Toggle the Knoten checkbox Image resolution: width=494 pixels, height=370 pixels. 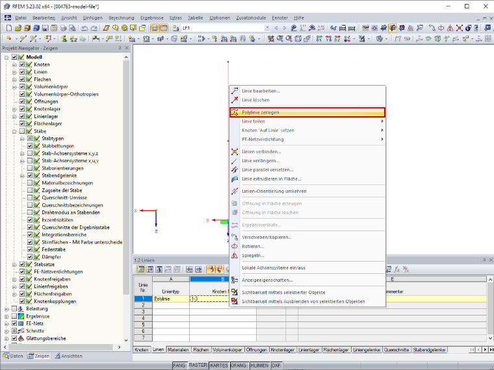tap(21, 64)
